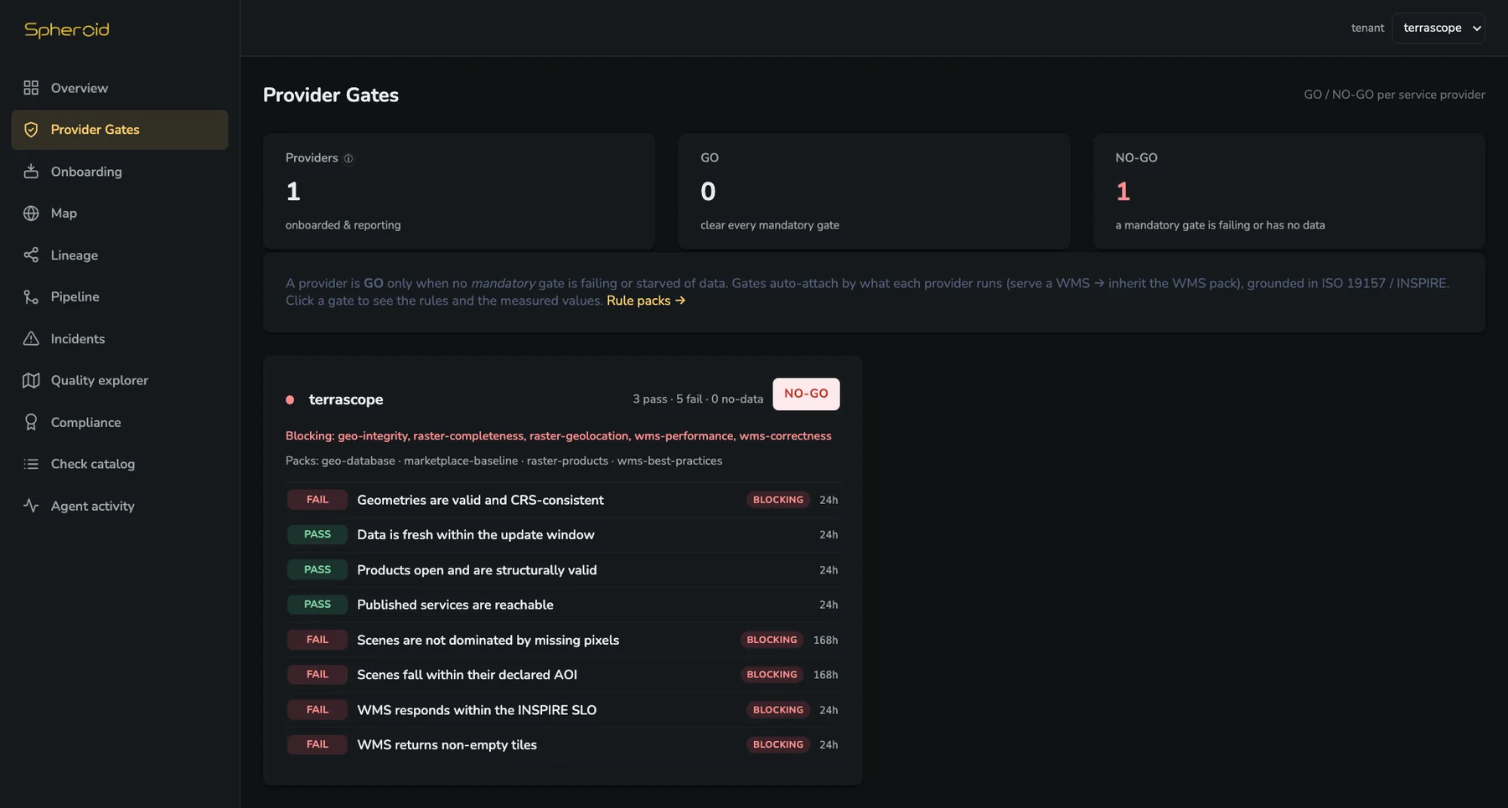Click the FAIL badge on the Geometries row
The width and height of the screenshot is (1508, 808).
pos(317,500)
